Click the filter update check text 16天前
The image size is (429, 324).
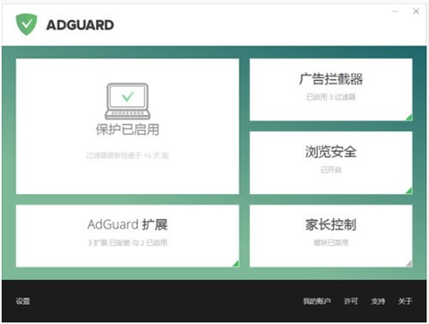[x=128, y=156]
